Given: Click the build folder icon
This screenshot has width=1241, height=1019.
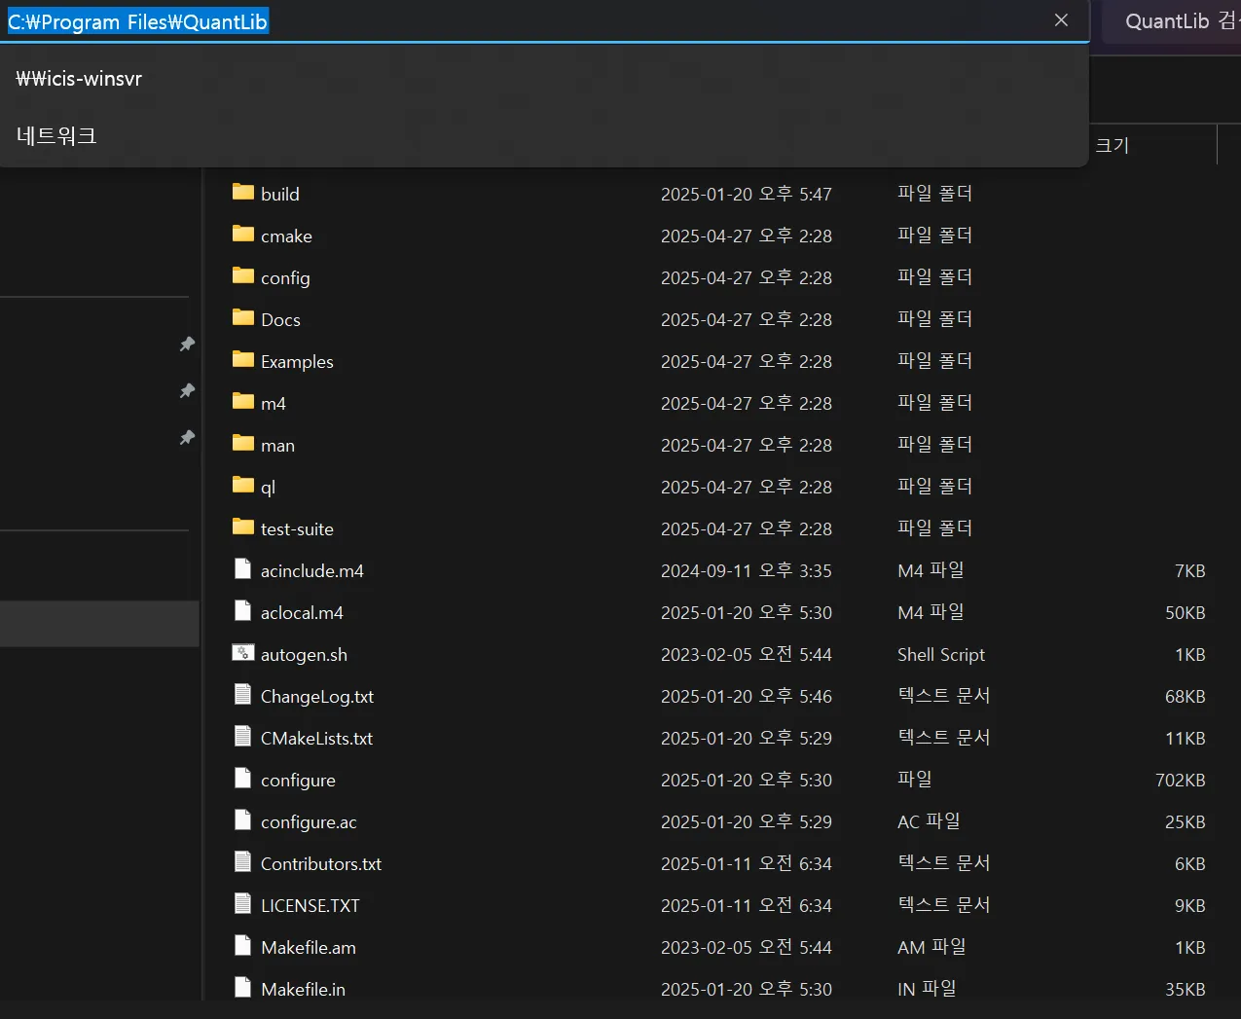Looking at the screenshot, I should click(x=243, y=192).
